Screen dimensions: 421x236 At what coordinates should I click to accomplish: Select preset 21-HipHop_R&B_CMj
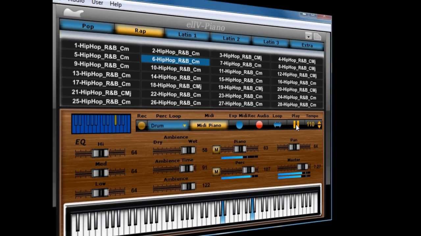click(x=101, y=93)
